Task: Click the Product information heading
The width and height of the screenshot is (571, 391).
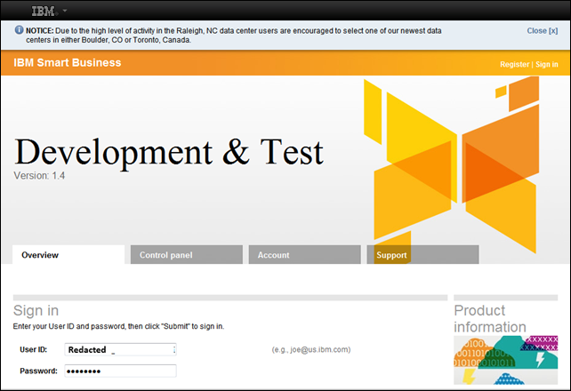Action: (x=490, y=319)
